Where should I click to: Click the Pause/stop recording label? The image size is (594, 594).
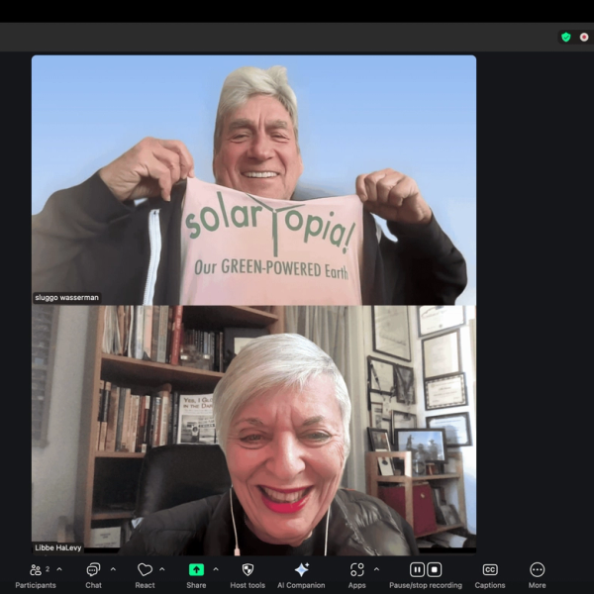tap(426, 585)
